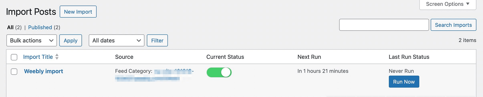Click the Screen Options triangle arrow

pyautogui.click(x=468, y=4)
